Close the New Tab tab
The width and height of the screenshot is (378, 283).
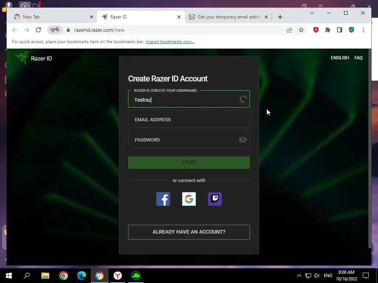coord(92,17)
